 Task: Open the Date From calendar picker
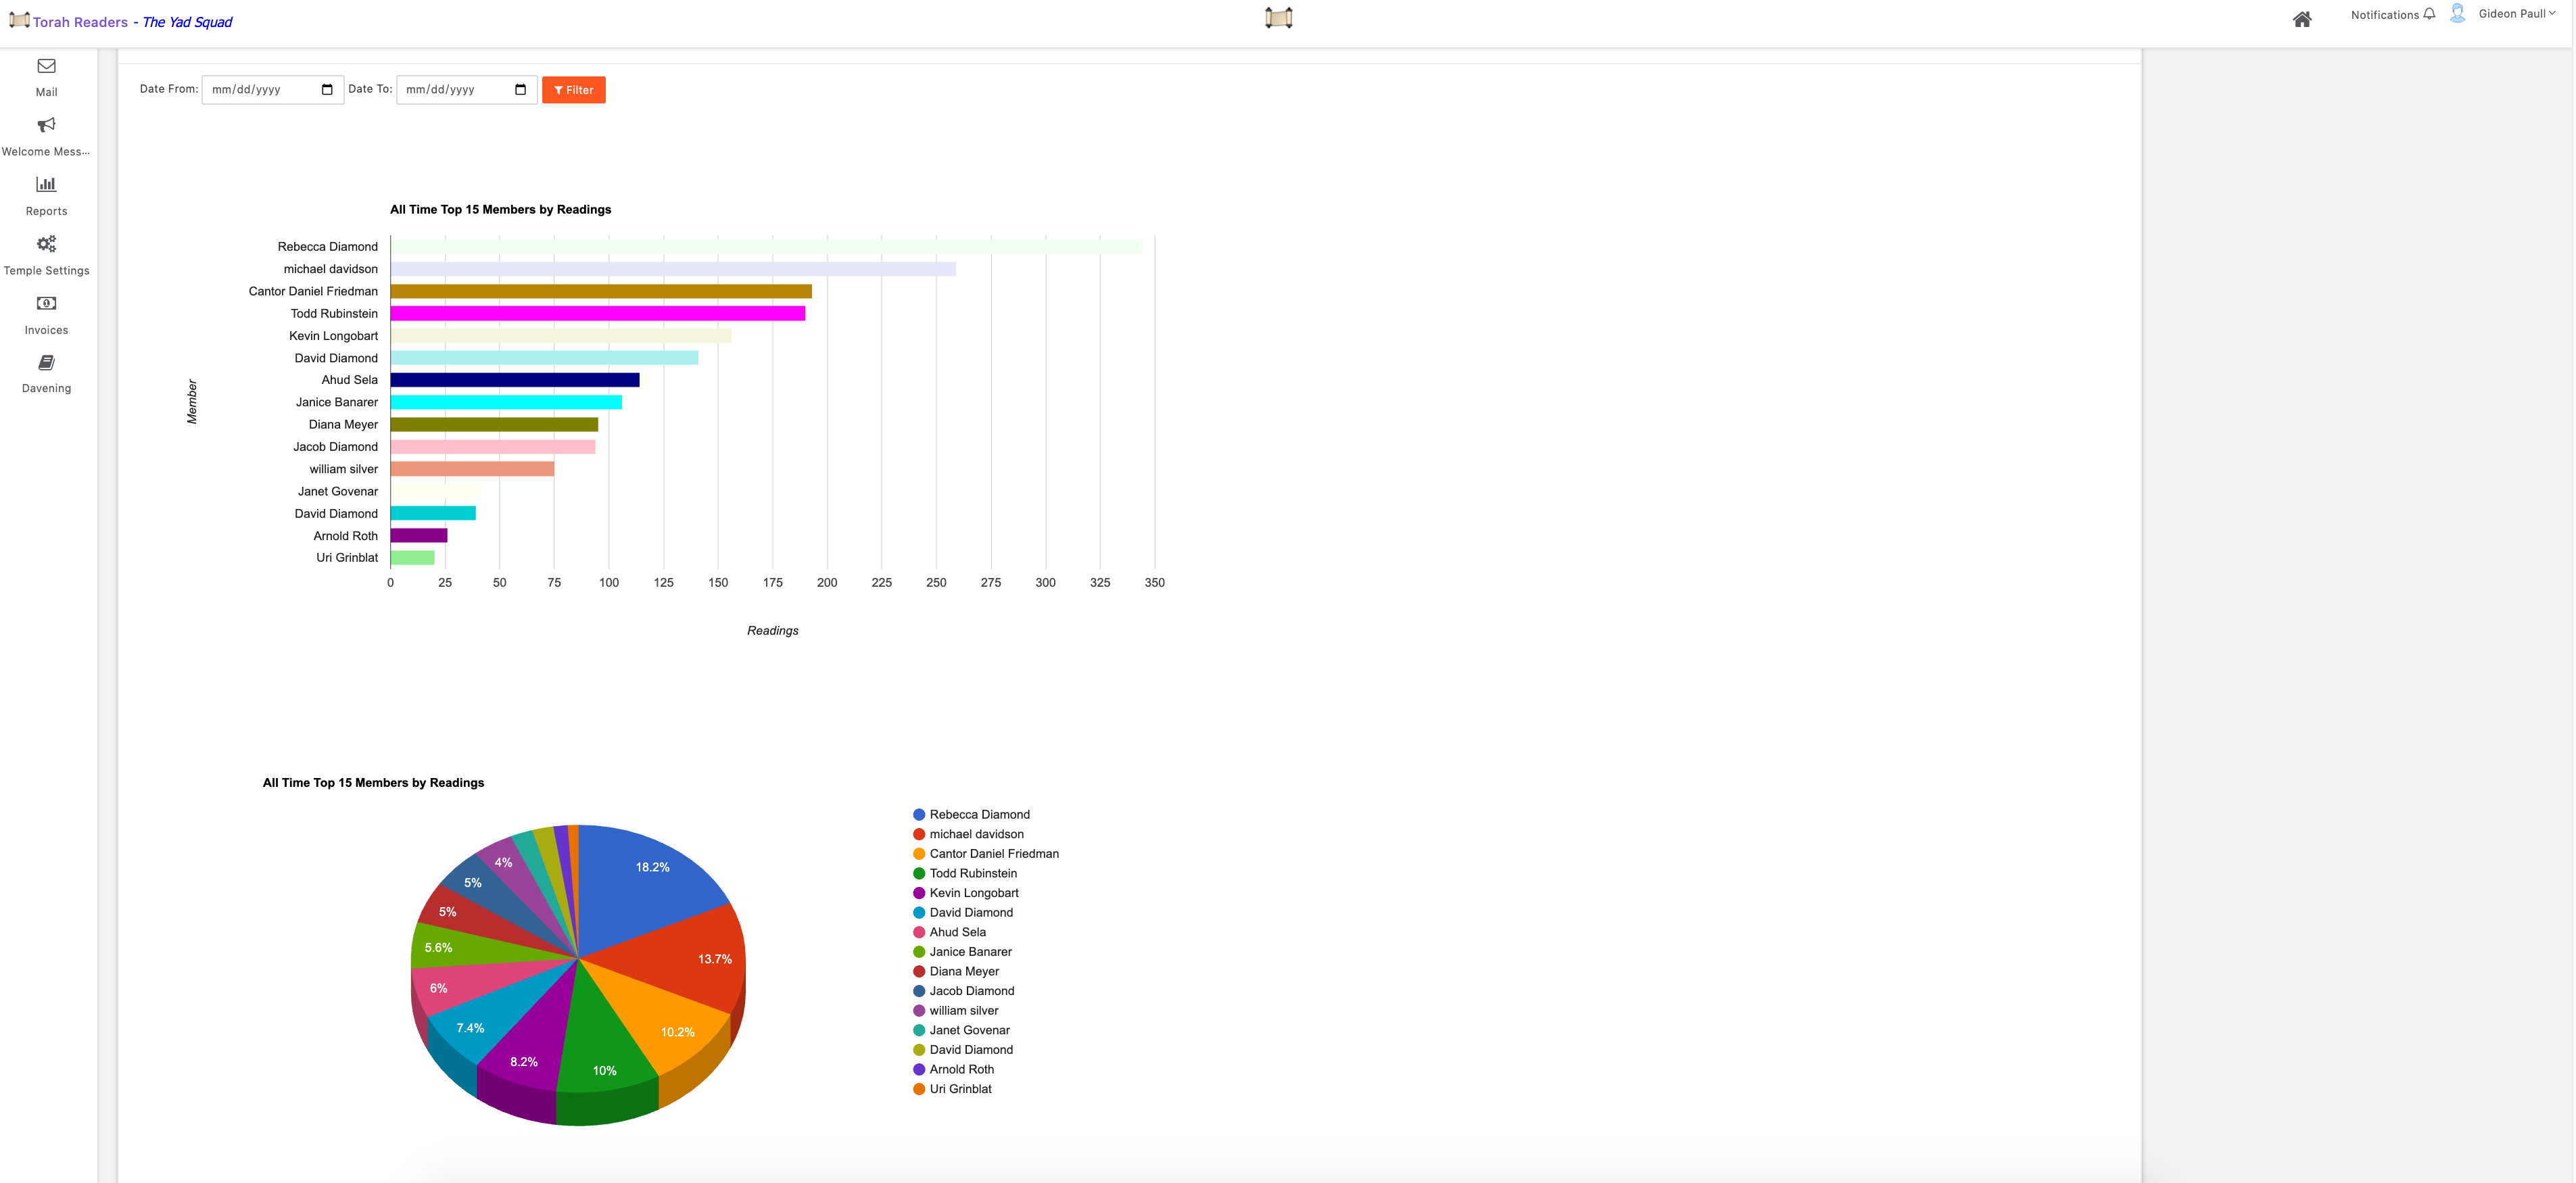pos(327,90)
